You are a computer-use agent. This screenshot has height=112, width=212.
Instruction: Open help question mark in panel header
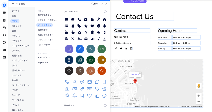point(102,4)
